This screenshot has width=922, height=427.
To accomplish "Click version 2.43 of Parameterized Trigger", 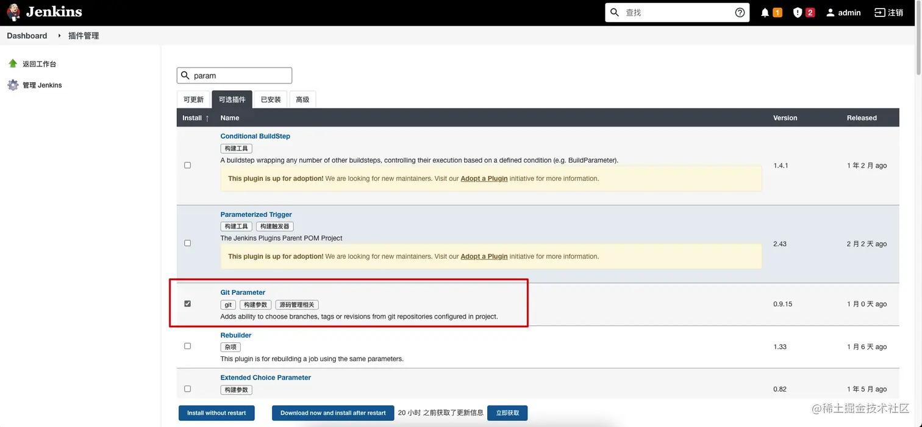I will (x=780, y=244).
